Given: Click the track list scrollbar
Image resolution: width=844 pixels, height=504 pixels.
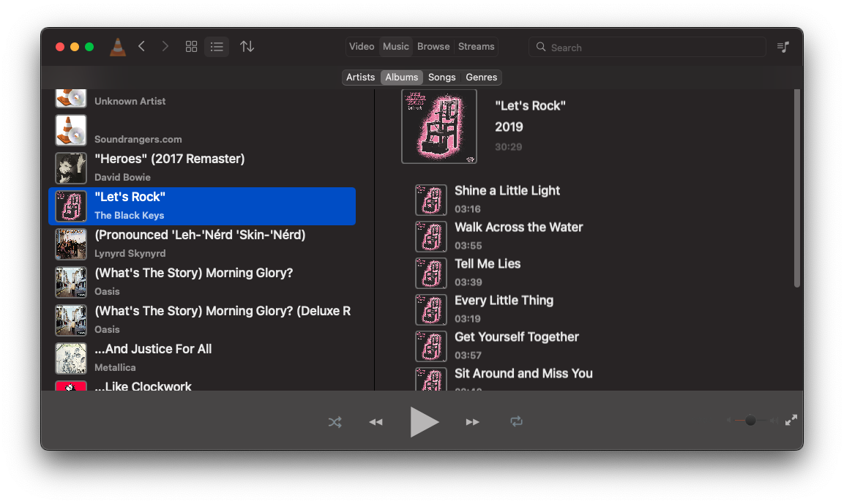Looking at the screenshot, I should 797,188.
